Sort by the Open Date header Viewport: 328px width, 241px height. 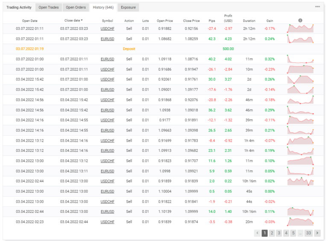[30, 20]
